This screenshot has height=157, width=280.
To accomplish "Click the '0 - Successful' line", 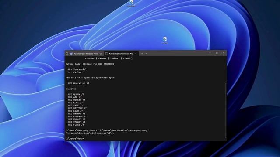I will (x=77, y=69).
